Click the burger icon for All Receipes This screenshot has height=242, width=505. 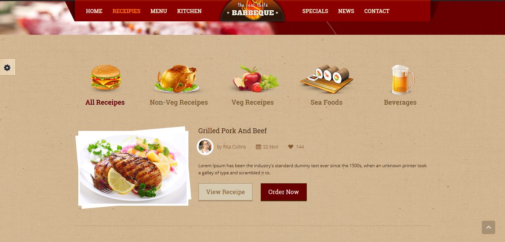(x=106, y=77)
